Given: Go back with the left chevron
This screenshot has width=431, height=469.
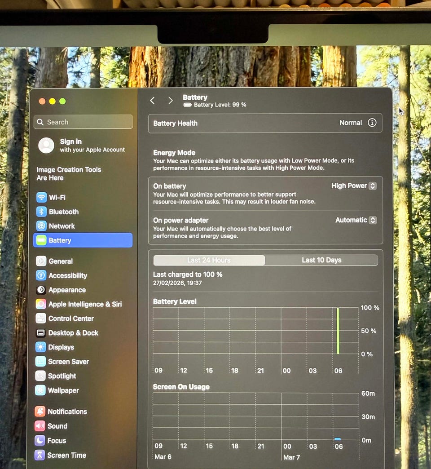Looking at the screenshot, I should [x=153, y=101].
